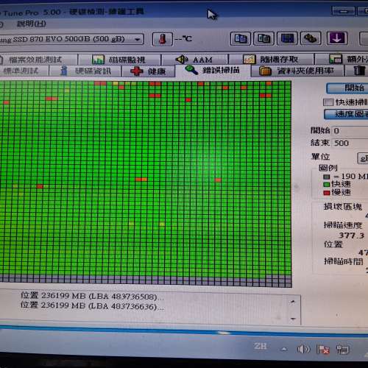368x368 pixels.
Task: Click the 結束 end value field
Action: 350,144
